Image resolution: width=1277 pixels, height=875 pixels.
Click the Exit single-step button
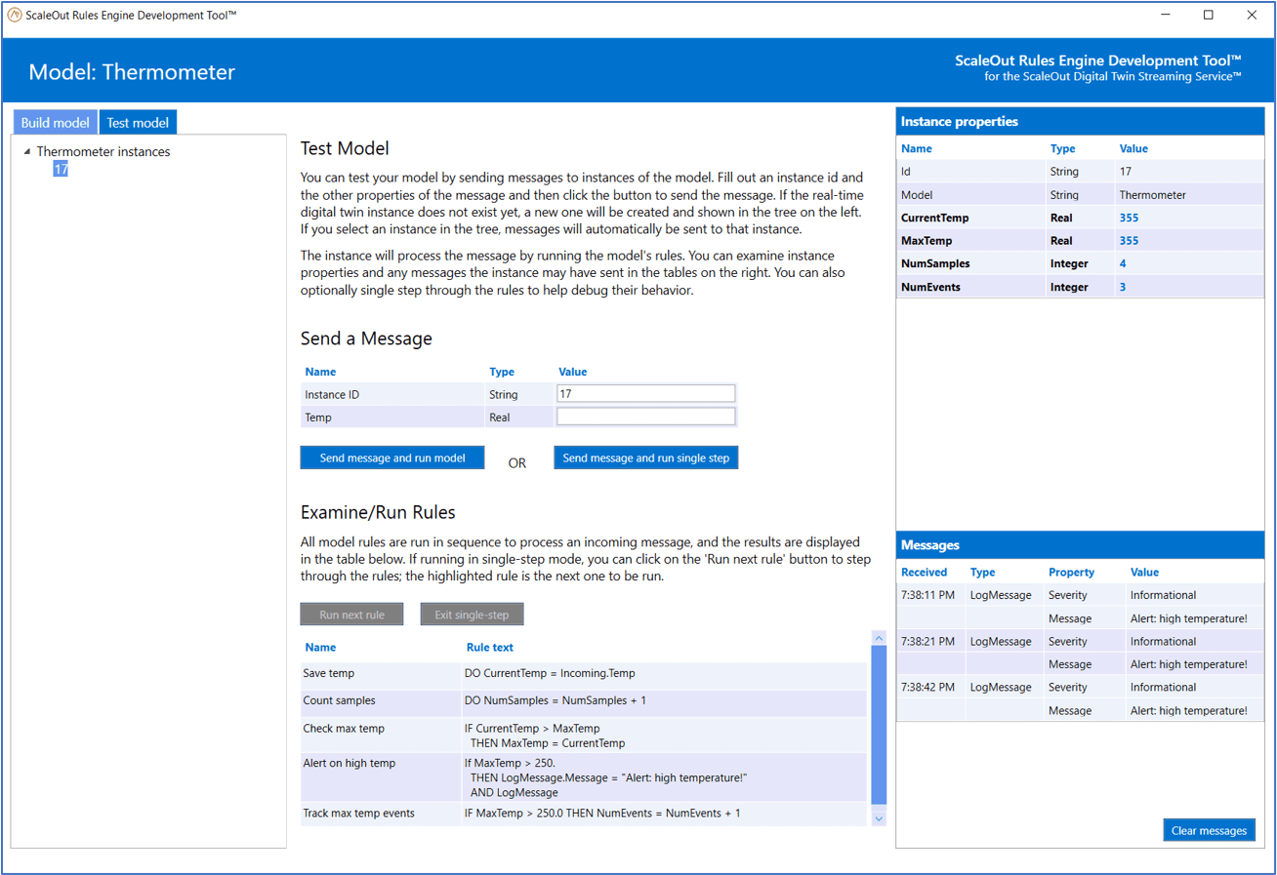pyautogui.click(x=472, y=615)
